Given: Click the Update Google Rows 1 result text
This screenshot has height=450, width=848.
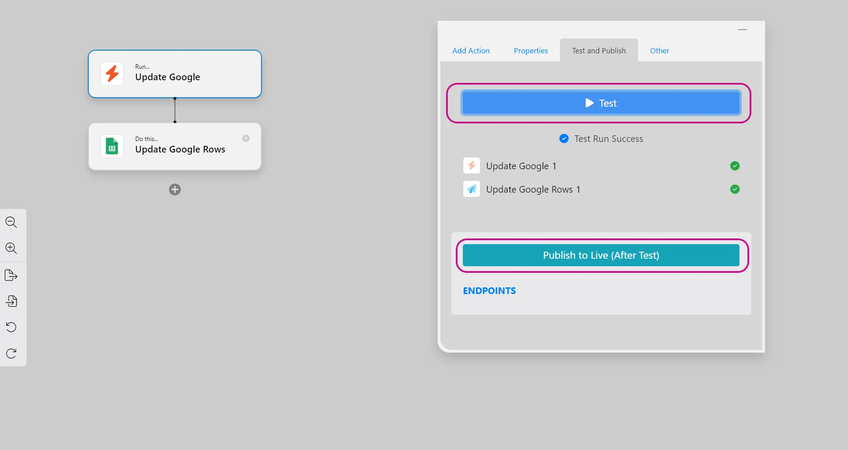Looking at the screenshot, I should (533, 190).
